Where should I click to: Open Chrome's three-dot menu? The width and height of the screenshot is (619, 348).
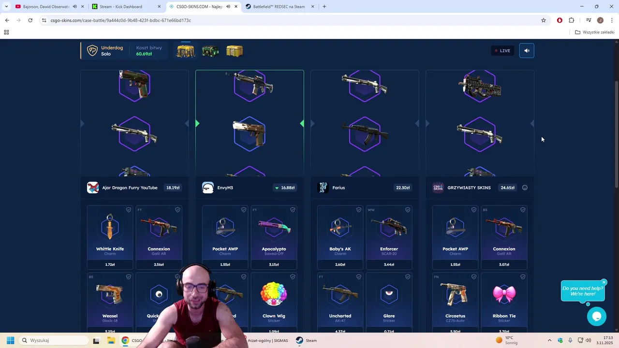pyautogui.click(x=612, y=20)
